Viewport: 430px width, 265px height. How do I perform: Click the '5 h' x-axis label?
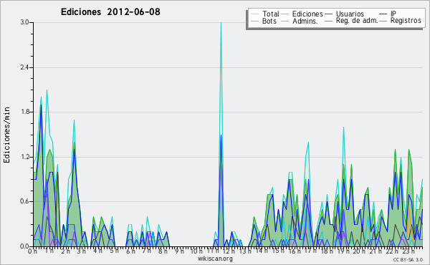pyautogui.click(x=115, y=251)
